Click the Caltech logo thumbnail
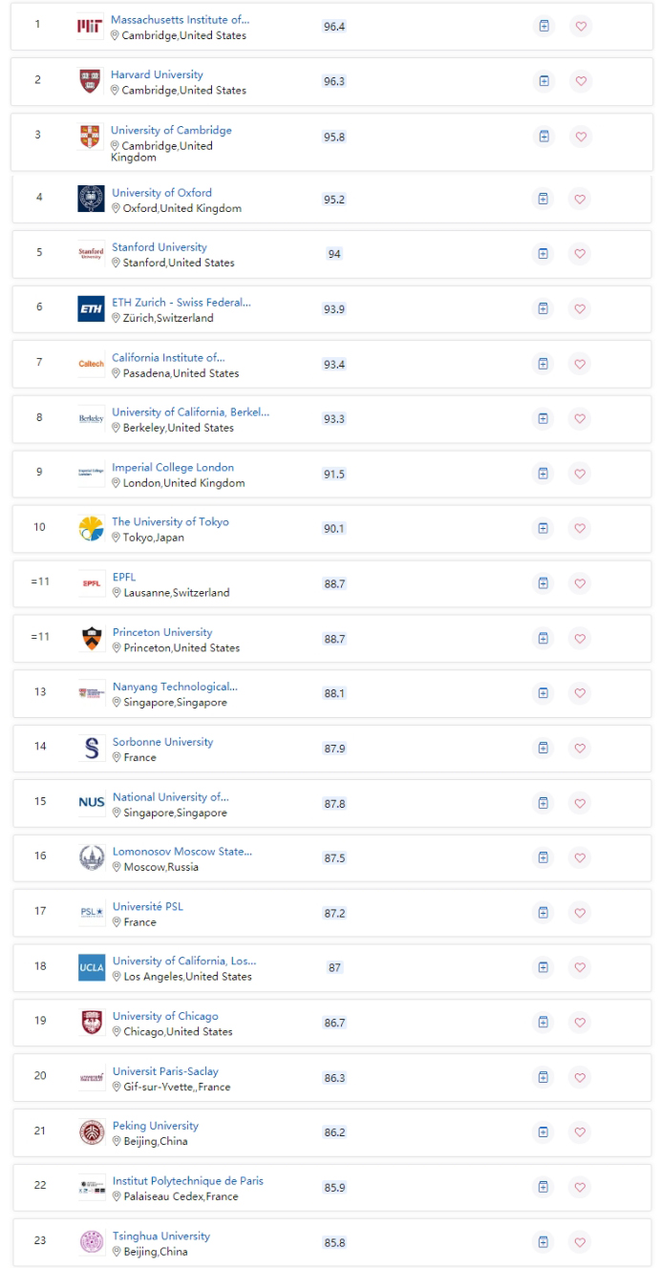This screenshot has width=660, height=1268. [90, 364]
